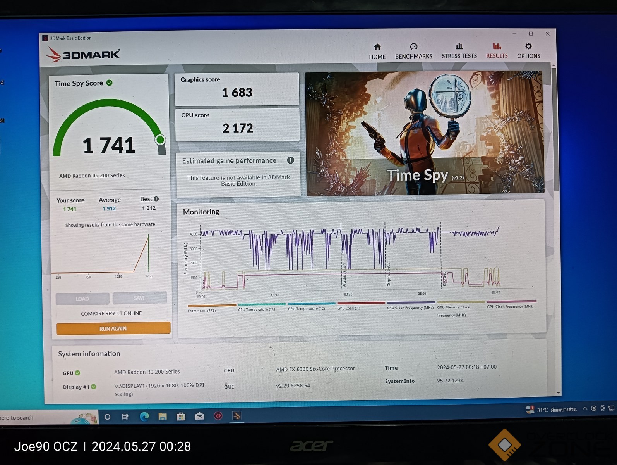
Task: Click the green check next to Display #1
Action: 94,387
